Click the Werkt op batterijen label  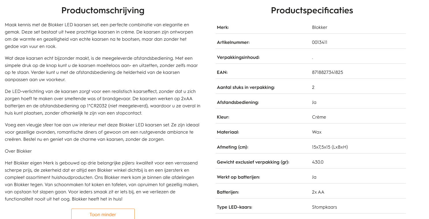coord(238,177)
